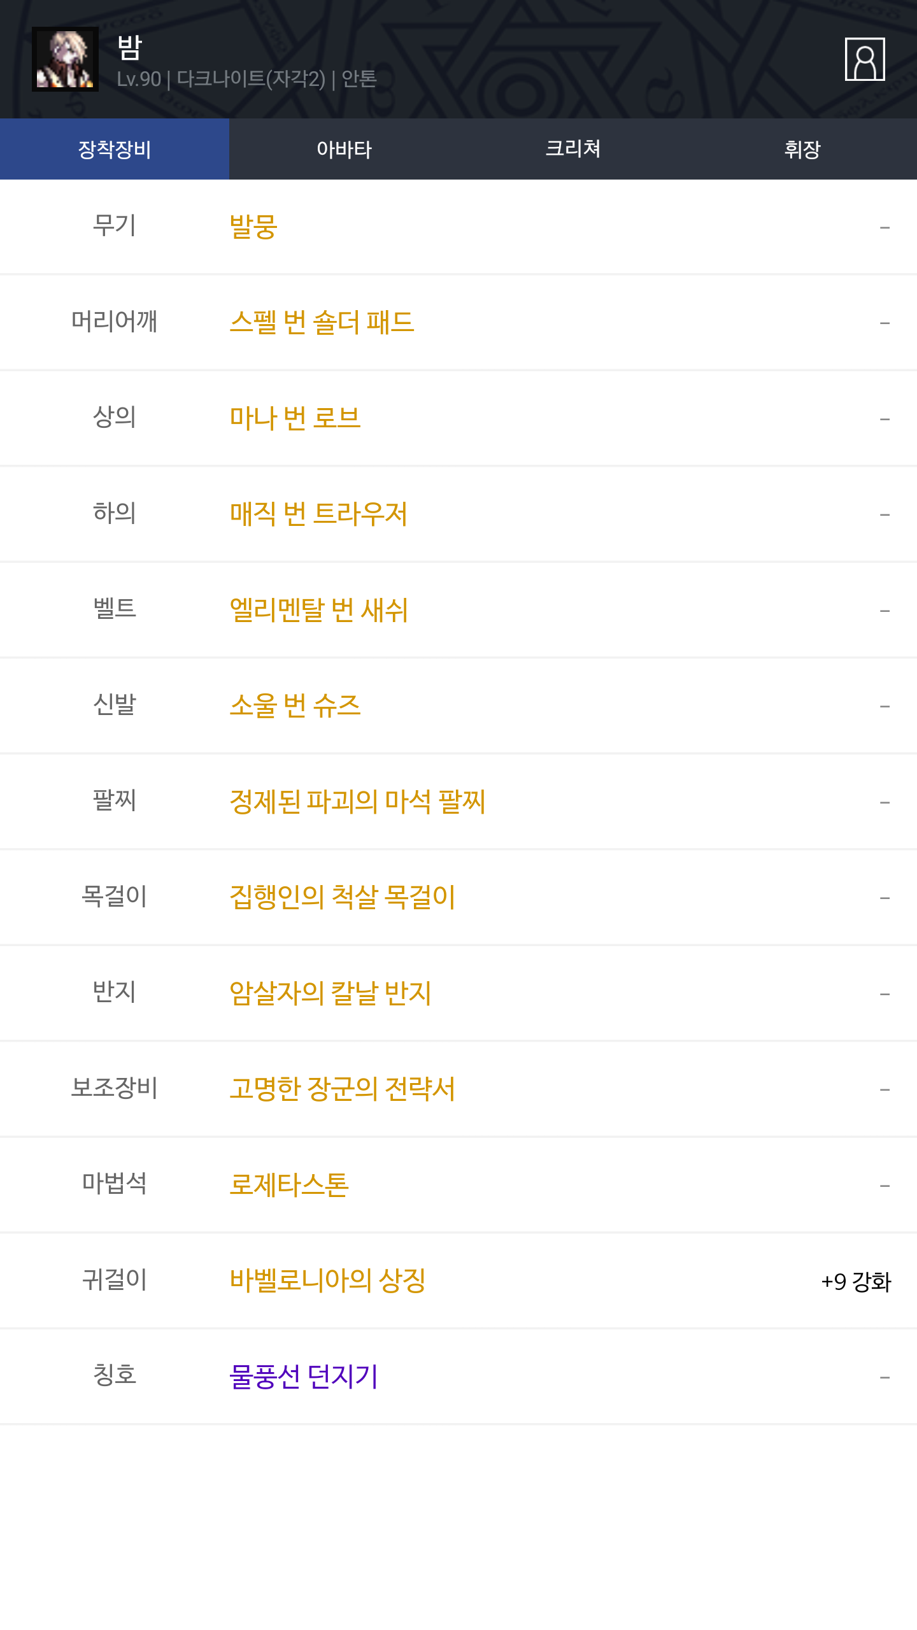Switch to the 아바타 tab
The width and height of the screenshot is (917, 1630).
(x=344, y=150)
